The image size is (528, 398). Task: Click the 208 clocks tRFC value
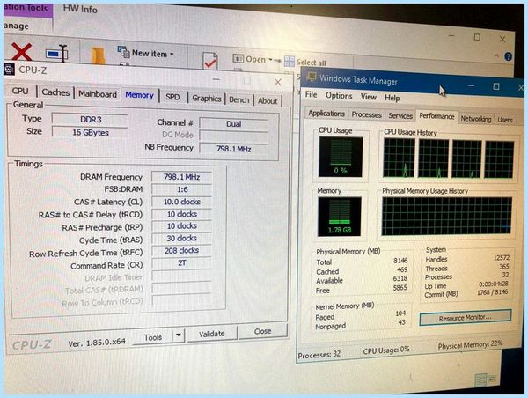(182, 250)
